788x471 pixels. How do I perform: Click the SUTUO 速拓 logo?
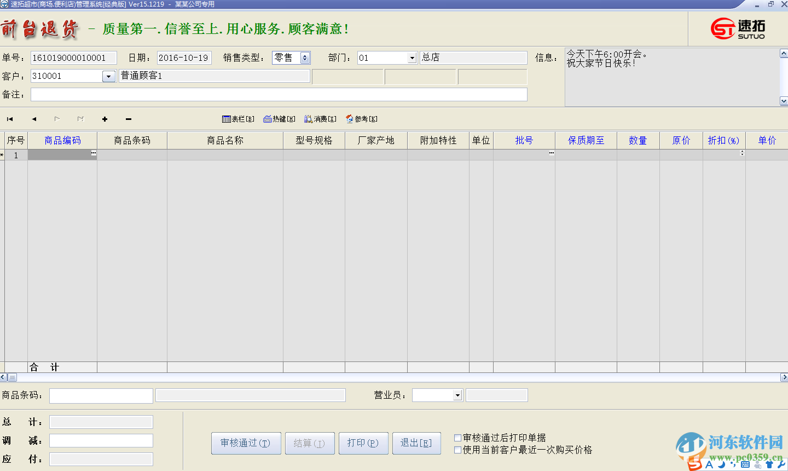click(x=738, y=28)
